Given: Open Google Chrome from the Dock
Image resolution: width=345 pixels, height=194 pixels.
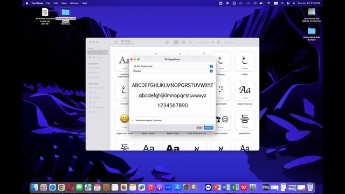Looking at the screenshot, I should tap(61, 187).
